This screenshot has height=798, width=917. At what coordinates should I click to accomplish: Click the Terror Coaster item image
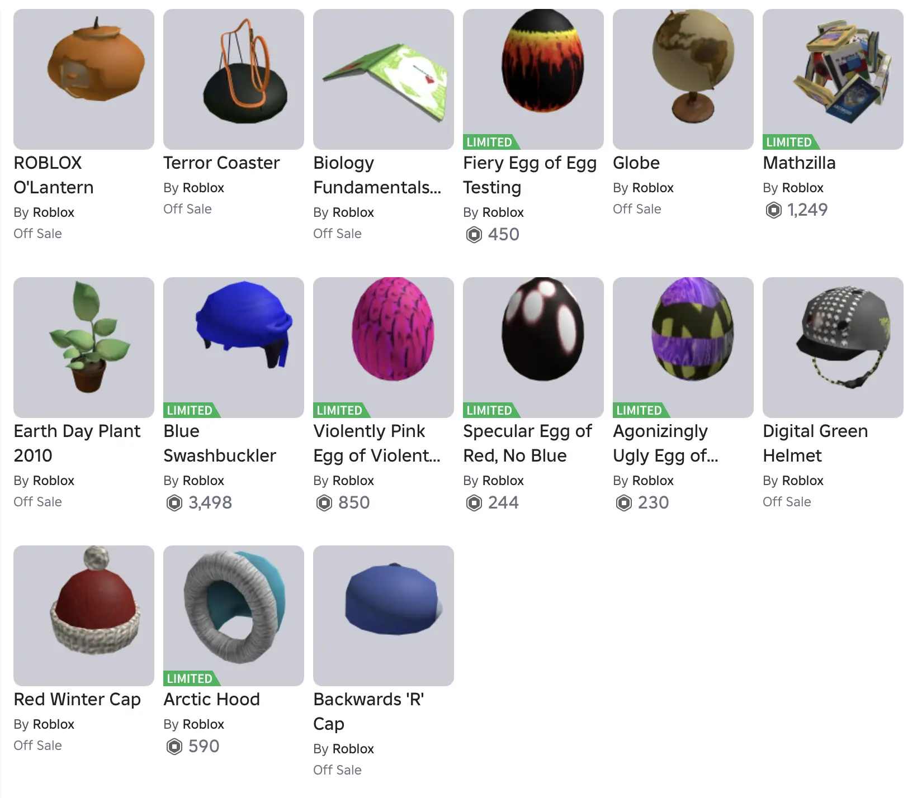point(234,79)
